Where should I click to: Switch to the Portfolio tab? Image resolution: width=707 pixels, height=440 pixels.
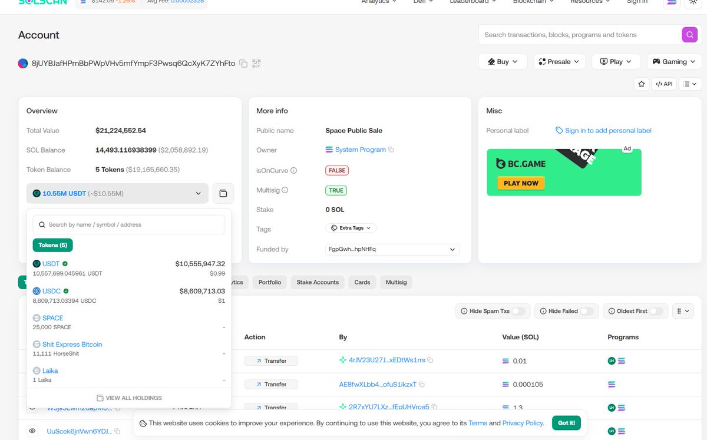pos(270,282)
